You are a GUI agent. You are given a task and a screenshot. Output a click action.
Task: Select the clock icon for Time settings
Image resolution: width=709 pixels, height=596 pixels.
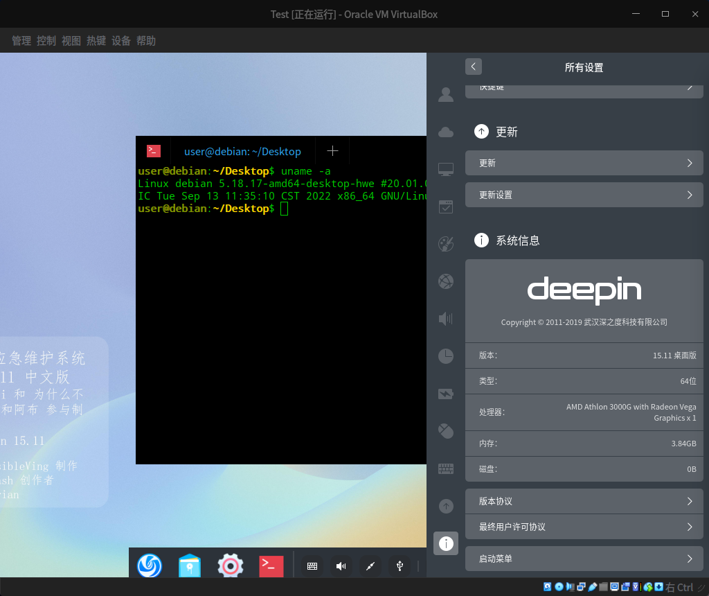tap(446, 356)
